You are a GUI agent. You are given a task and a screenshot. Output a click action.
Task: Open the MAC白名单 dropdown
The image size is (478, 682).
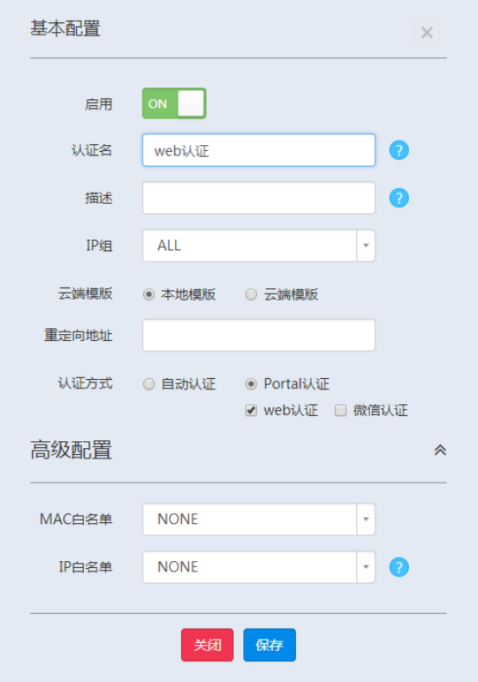(259, 520)
